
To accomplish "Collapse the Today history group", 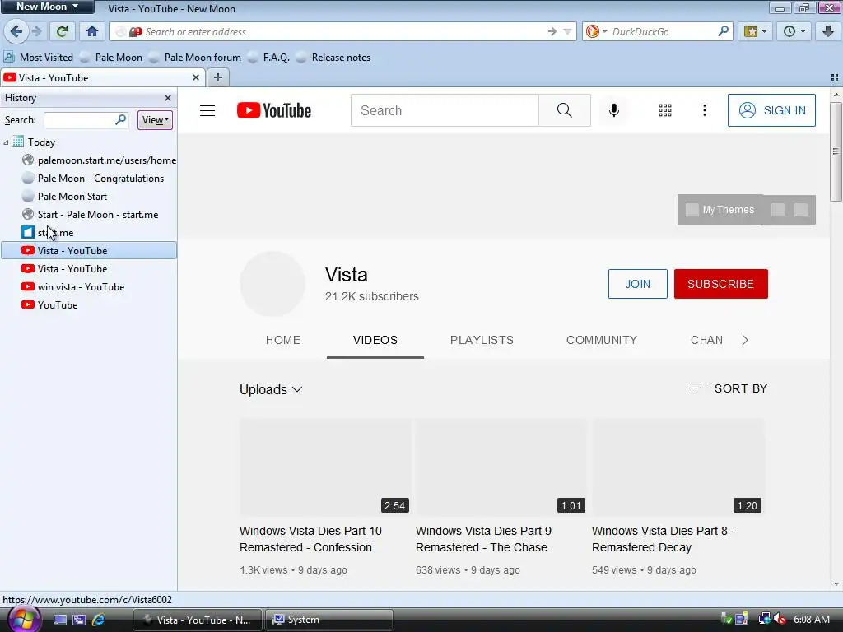I will 6,142.
